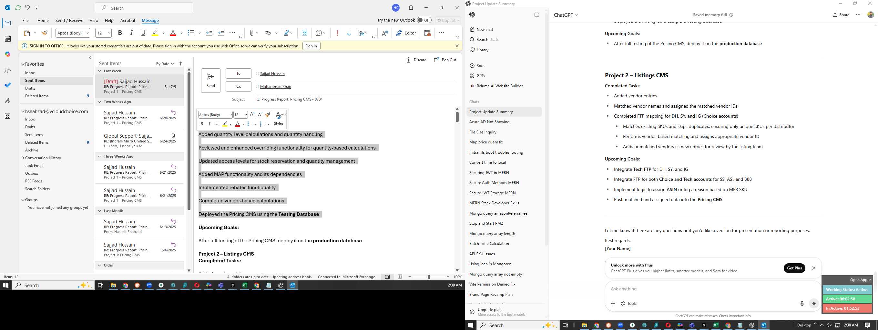This screenshot has height=330, width=878.
Task: Reverse the sort order arrow in Sent Items
Action: click(181, 63)
